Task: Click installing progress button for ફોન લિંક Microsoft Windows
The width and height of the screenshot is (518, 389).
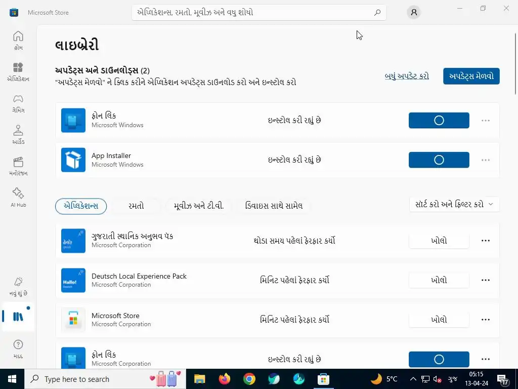Action: click(439, 121)
